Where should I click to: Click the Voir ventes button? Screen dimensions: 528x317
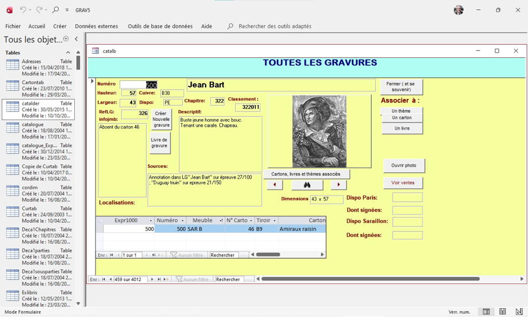(402, 183)
